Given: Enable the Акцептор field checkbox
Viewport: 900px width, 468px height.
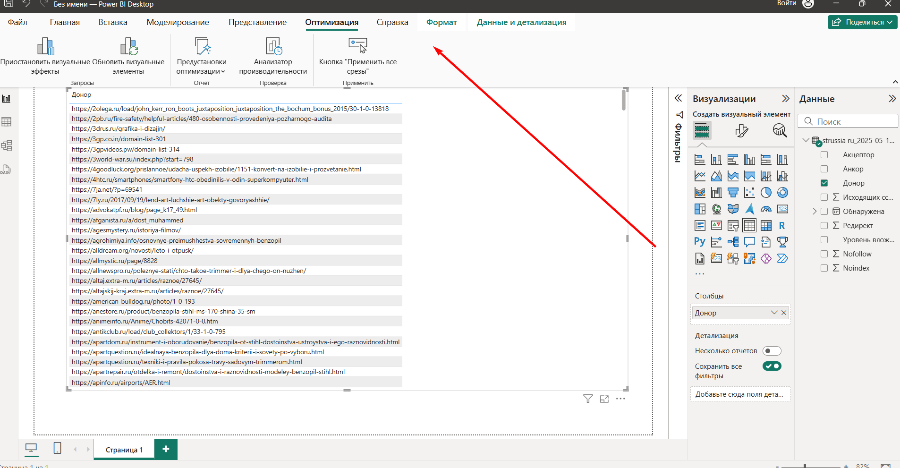Looking at the screenshot, I should click(x=824, y=155).
